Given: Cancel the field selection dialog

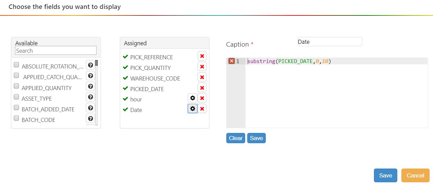Looking at the screenshot, I should coord(415,175).
